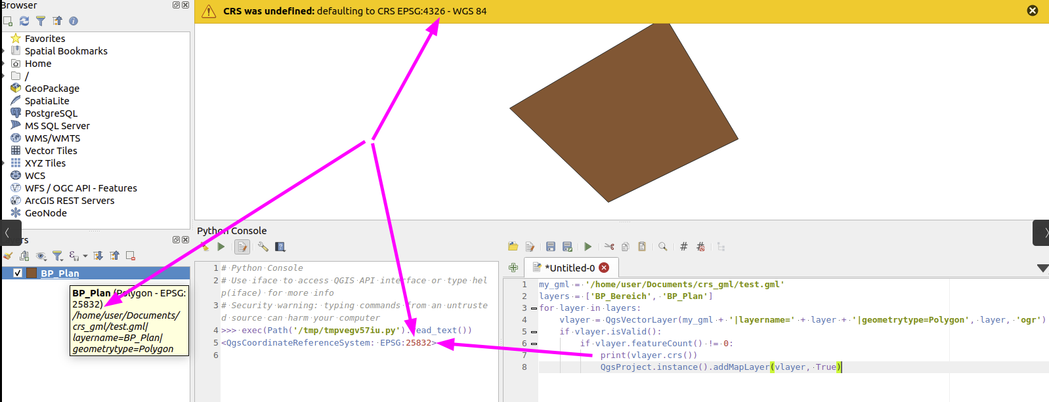Viewport: 1049px width, 402px height.
Task: Click Add Selected Layers icon in Browser toolbar
Action: tap(7, 21)
